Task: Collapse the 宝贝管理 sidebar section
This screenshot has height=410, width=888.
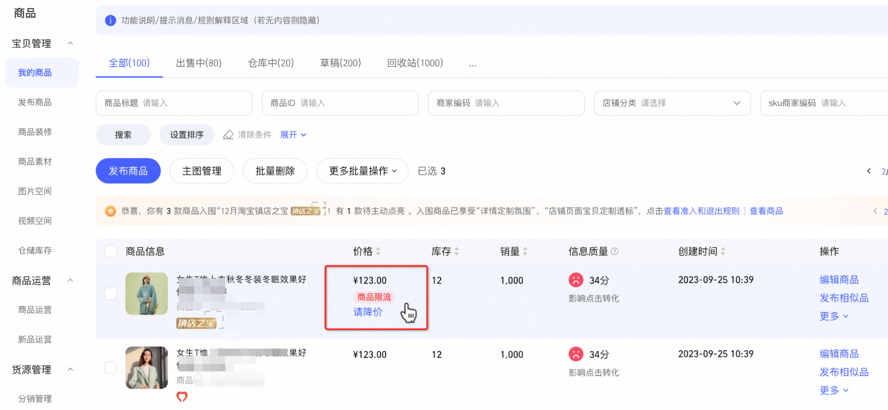Action: pyautogui.click(x=71, y=43)
